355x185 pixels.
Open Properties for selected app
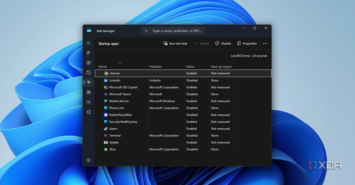[x=247, y=43]
